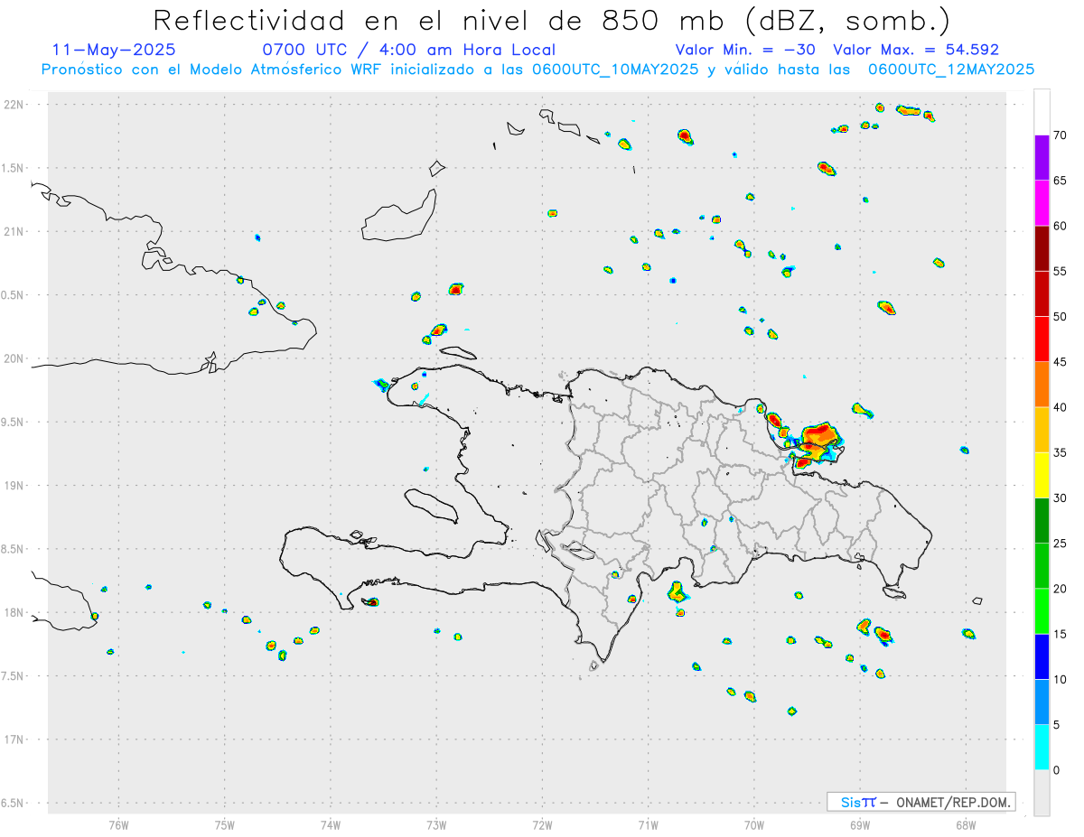
Task: Click the latitude axis label '17N'
Action: pos(14,739)
